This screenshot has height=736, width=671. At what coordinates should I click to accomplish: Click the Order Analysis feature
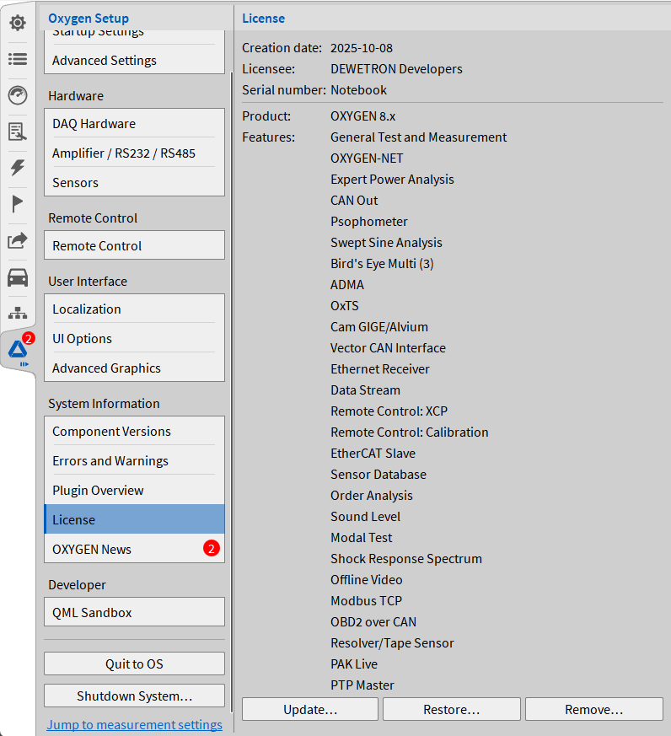coord(371,496)
